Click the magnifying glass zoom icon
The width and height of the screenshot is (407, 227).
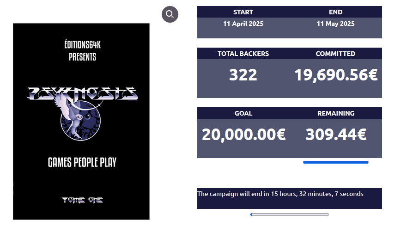click(x=170, y=14)
